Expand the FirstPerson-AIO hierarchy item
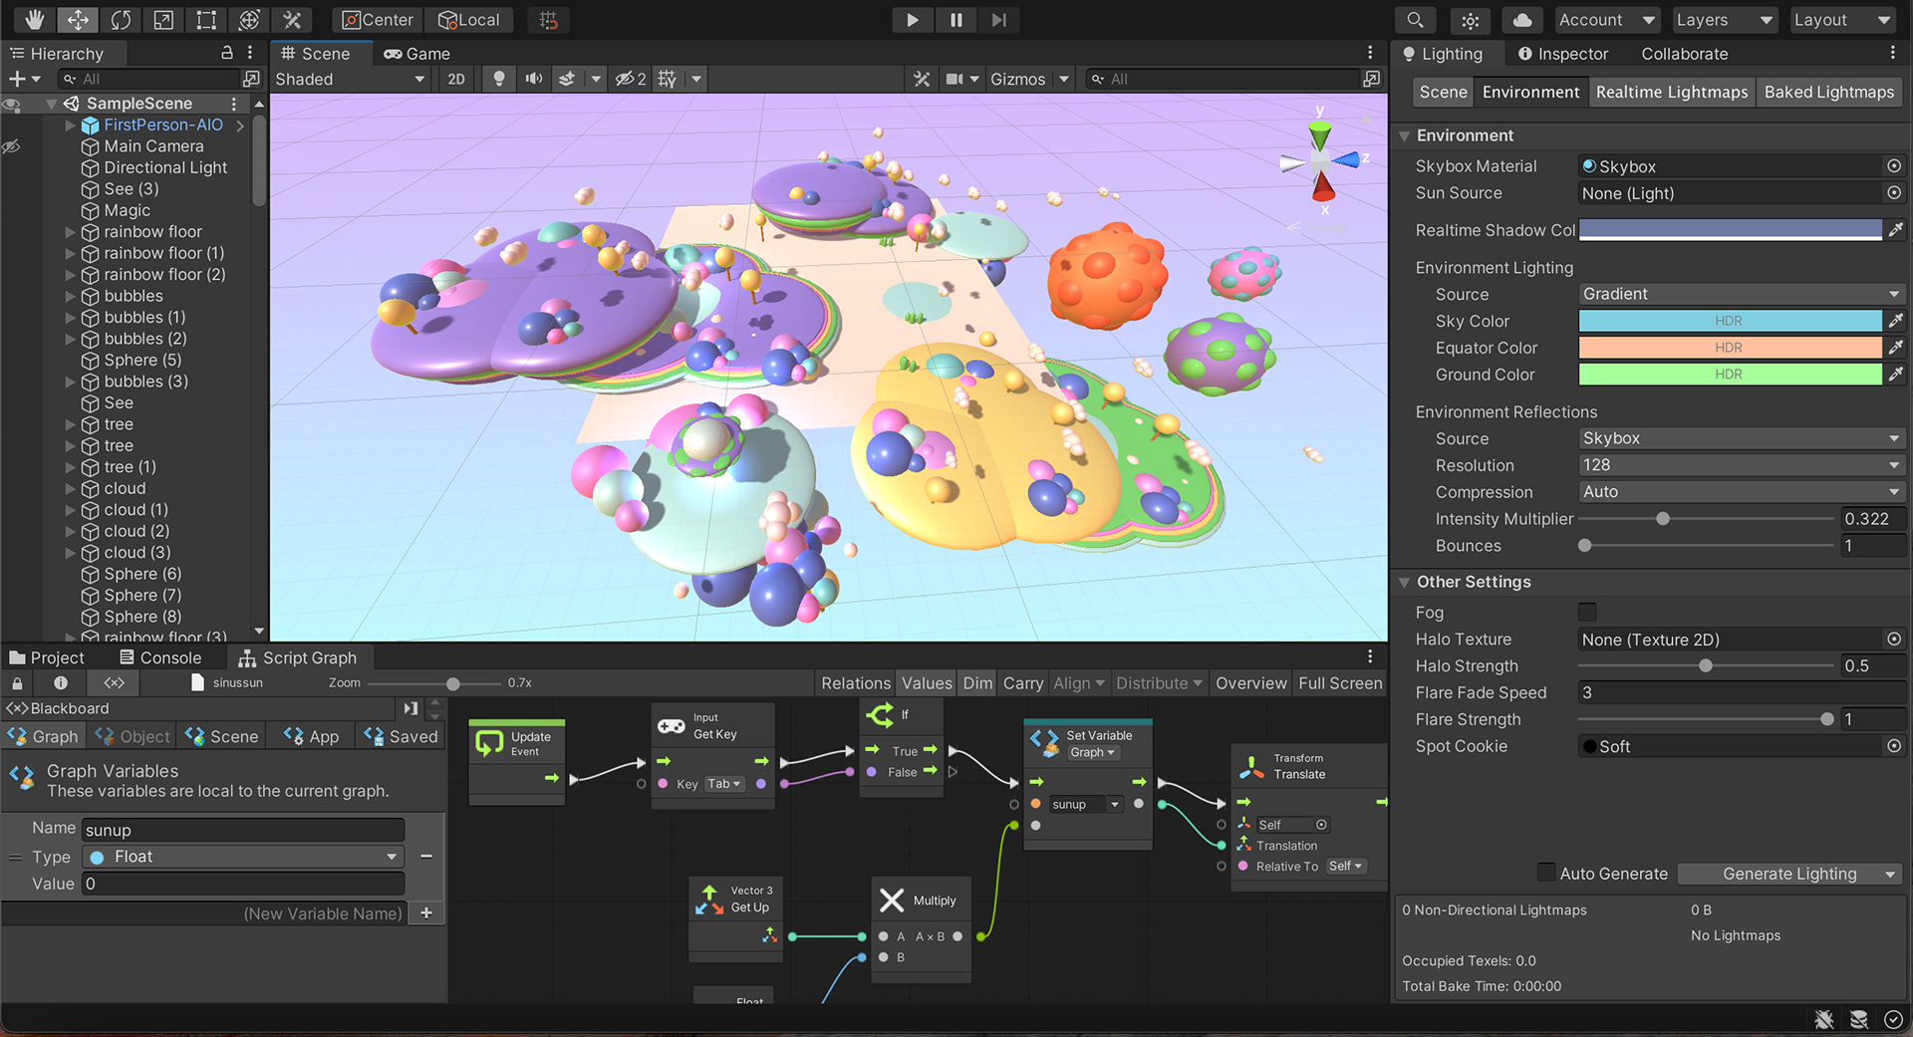This screenshot has width=1913, height=1037. [x=71, y=126]
